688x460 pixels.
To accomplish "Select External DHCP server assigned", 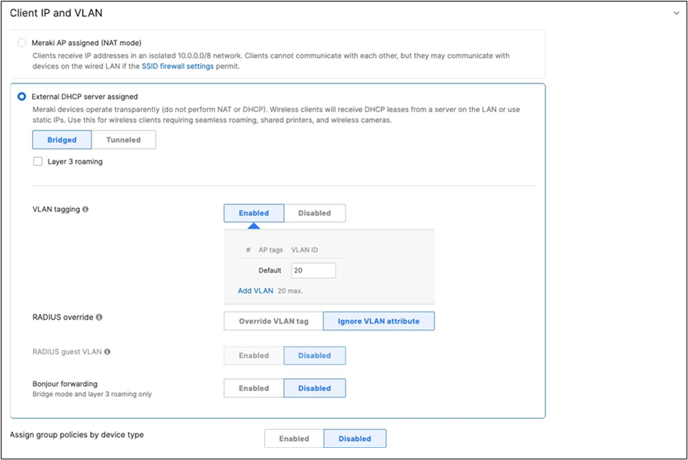I will pos(21,97).
